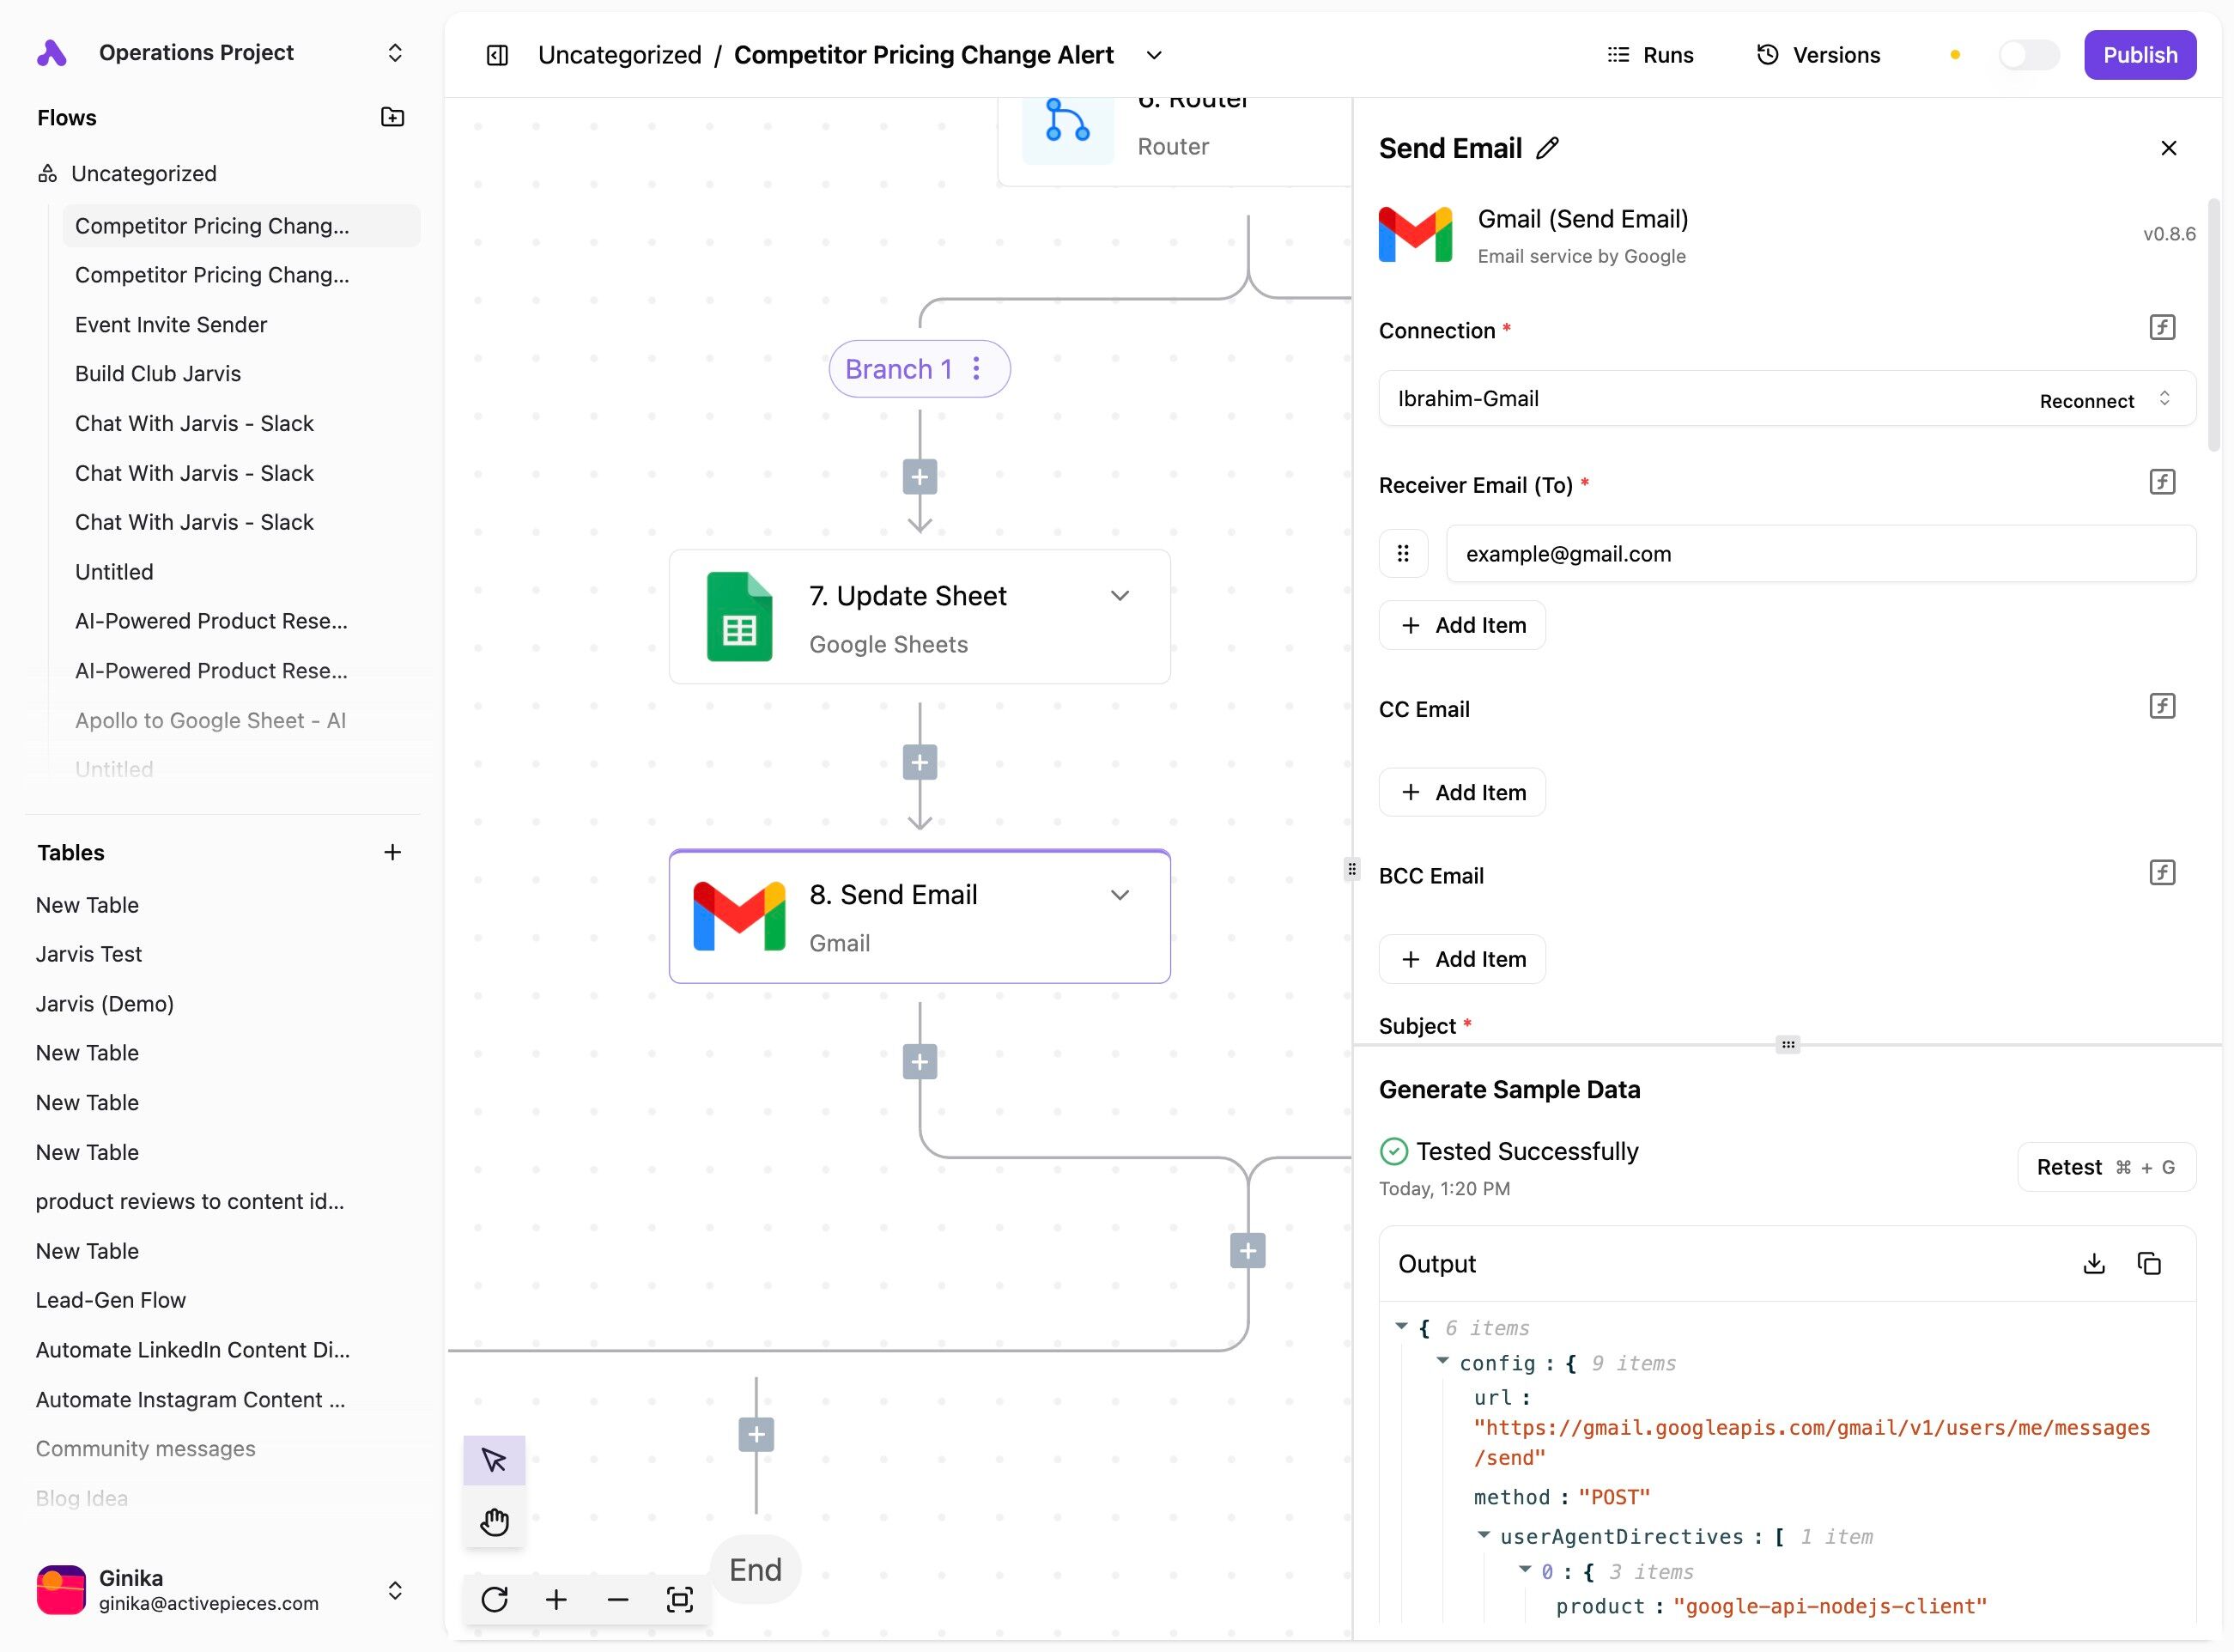Open Event Invite Sender flow

[x=171, y=324]
